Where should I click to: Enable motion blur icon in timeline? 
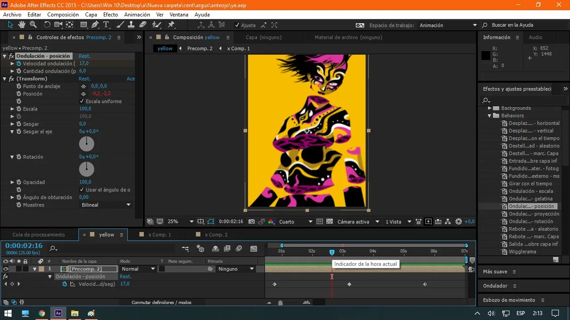(x=239, y=248)
